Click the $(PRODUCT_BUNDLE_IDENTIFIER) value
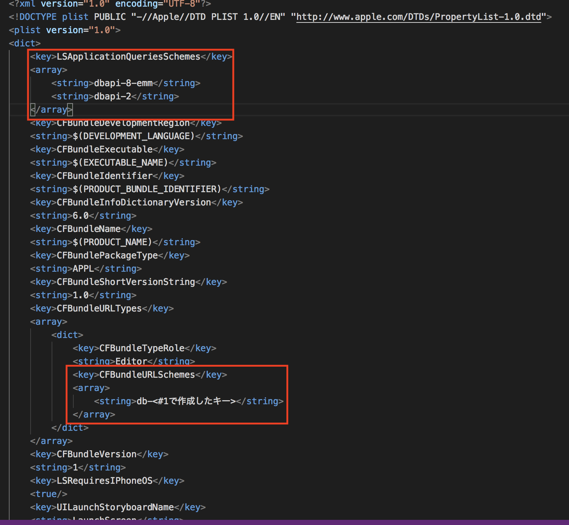 [x=147, y=189]
